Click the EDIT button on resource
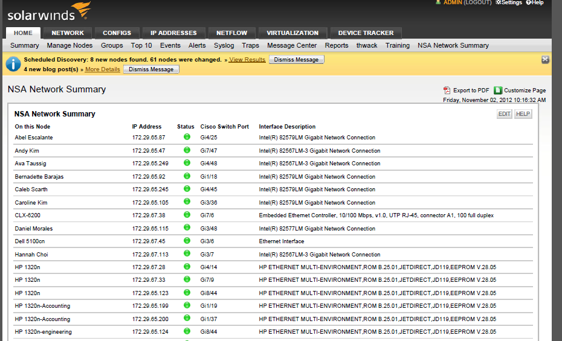Viewport: 562px width, 341px height. pyautogui.click(x=505, y=114)
